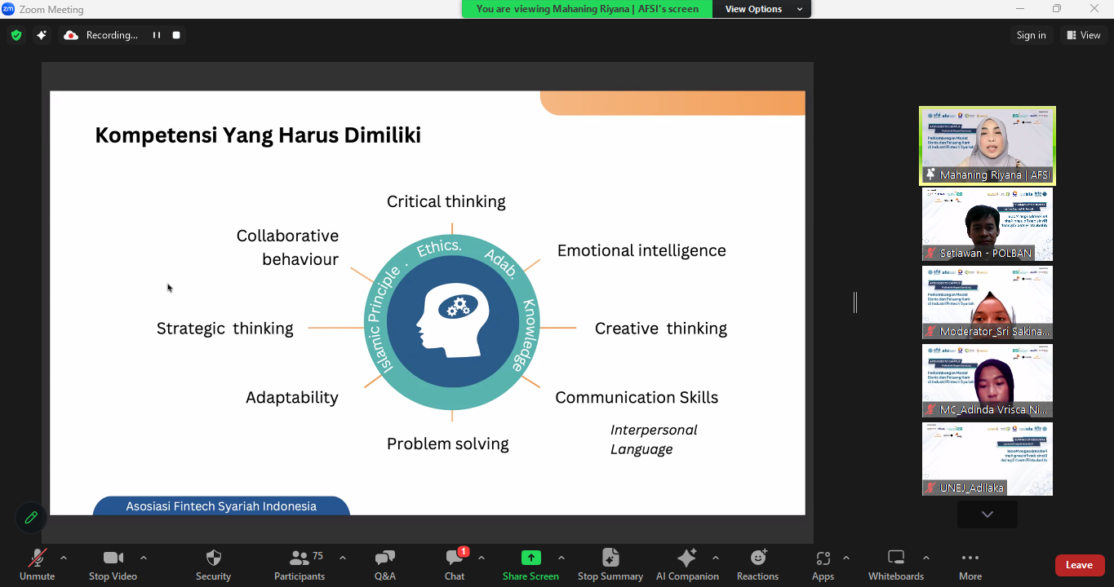Click the Sign in button
The height and width of the screenshot is (587, 1114).
pos(1031,35)
